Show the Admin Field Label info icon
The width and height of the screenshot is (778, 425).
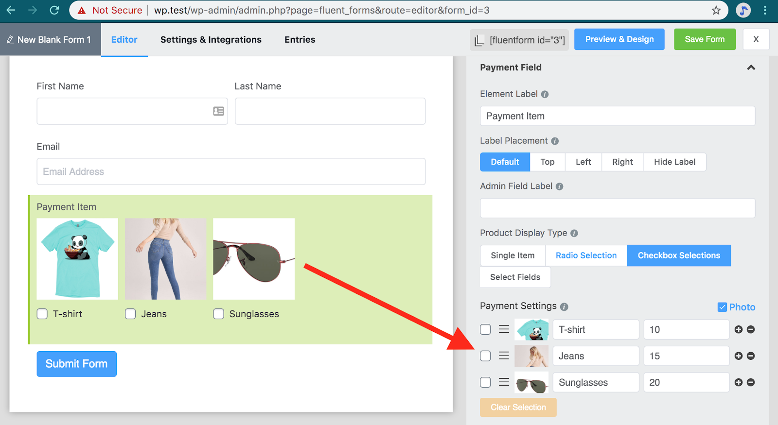pyautogui.click(x=560, y=187)
